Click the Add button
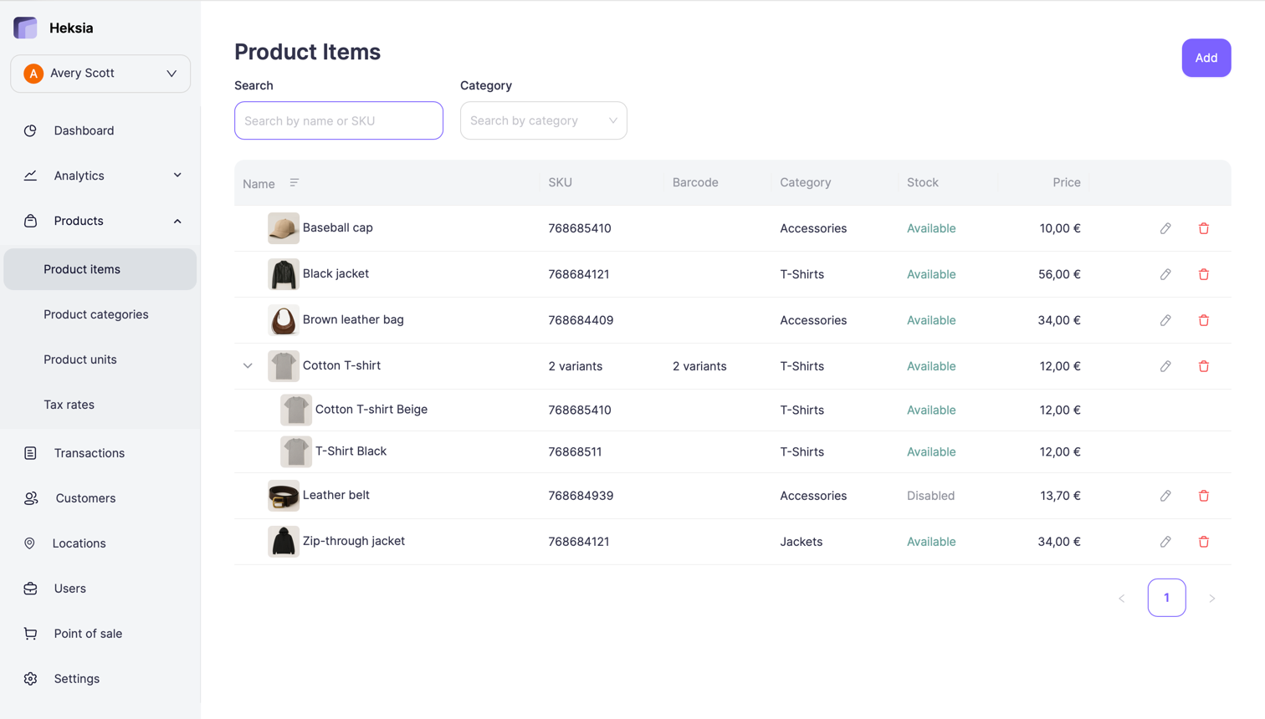The image size is (1265, 719). coord(1206,58)
